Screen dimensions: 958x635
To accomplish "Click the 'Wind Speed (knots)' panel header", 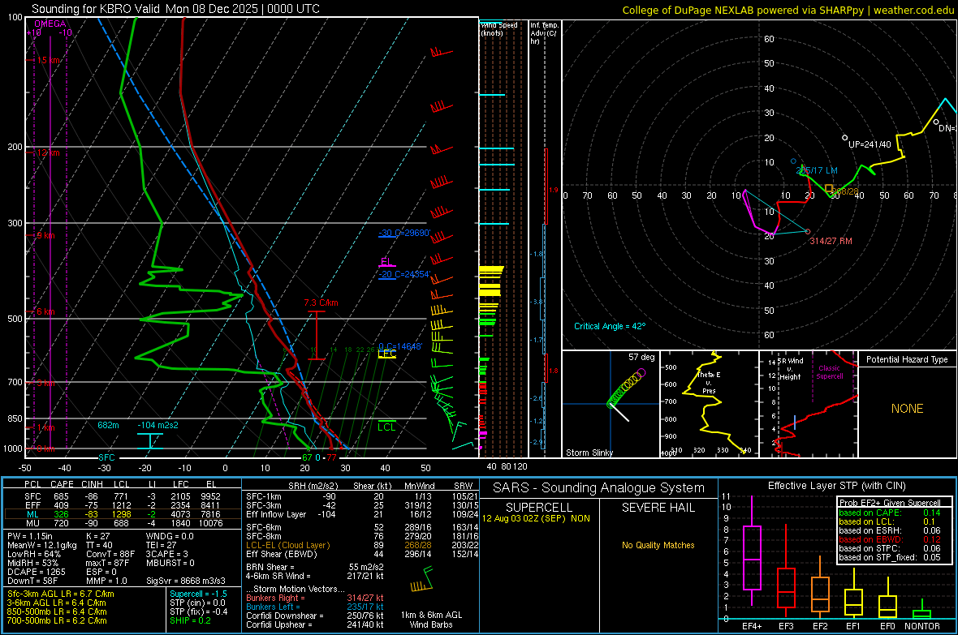I will (x=499, y=28).
